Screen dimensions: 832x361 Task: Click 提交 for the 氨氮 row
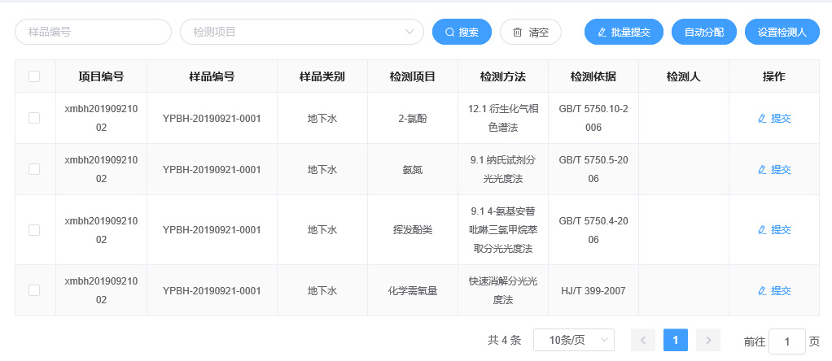click(x=774, y=170)
